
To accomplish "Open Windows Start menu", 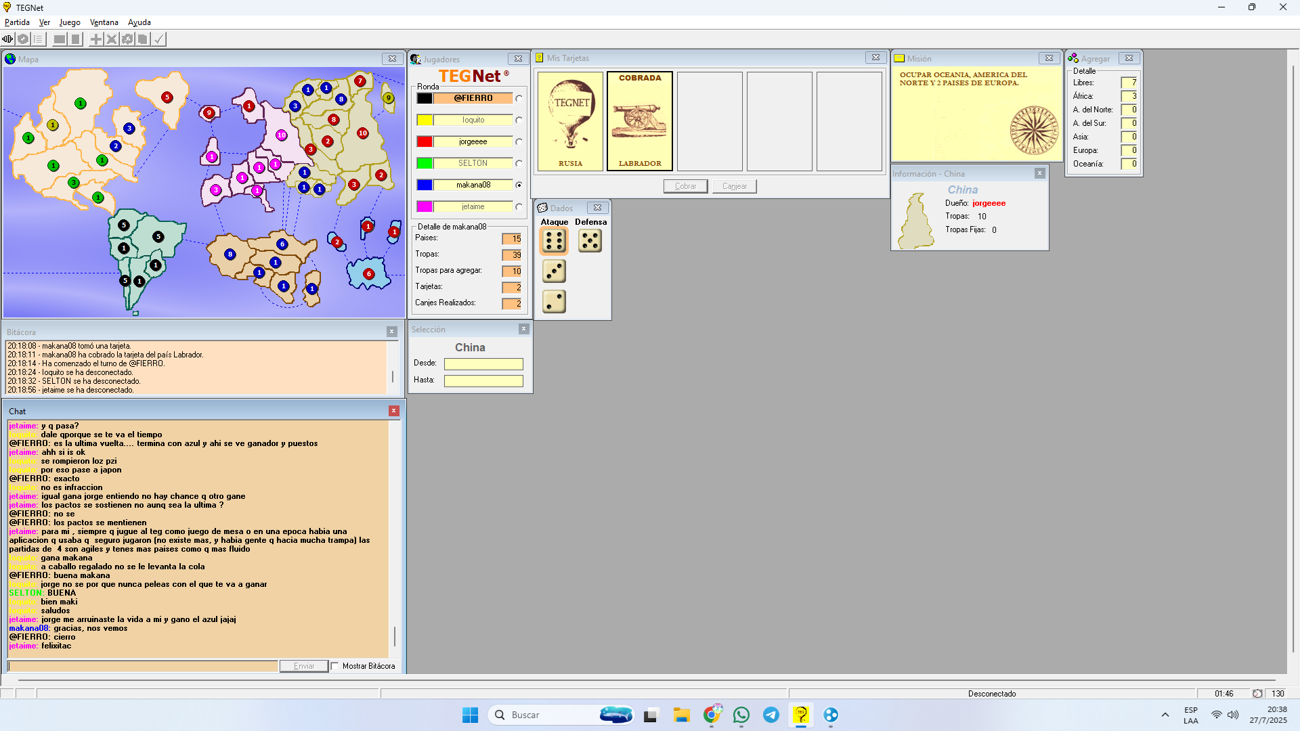I will [470, 715].
